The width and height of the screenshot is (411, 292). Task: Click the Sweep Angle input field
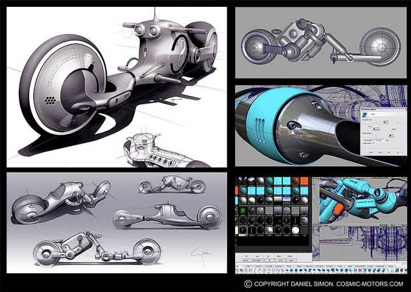[x=378, y=140]
